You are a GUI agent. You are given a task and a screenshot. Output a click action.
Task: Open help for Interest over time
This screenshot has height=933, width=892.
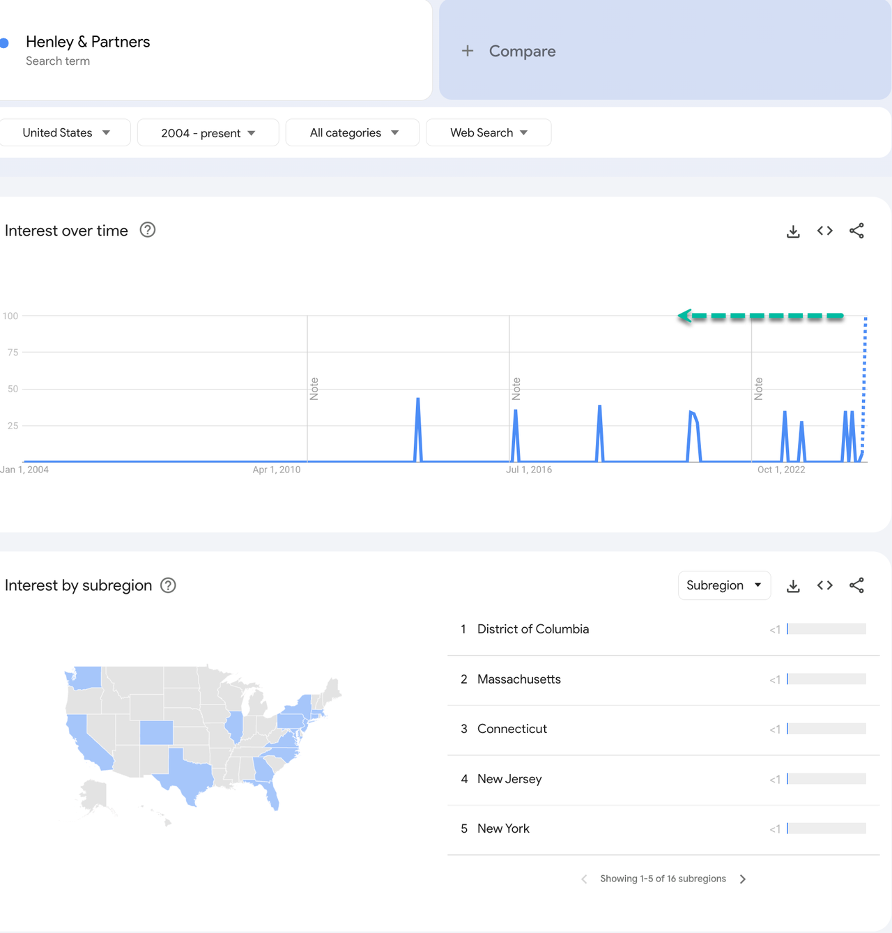[x=148, y=230]
